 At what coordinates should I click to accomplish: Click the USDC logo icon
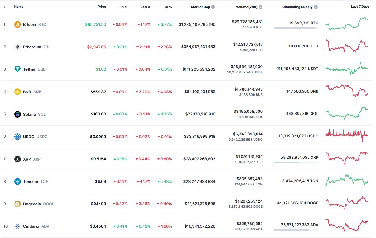click(x=18, y=137)
